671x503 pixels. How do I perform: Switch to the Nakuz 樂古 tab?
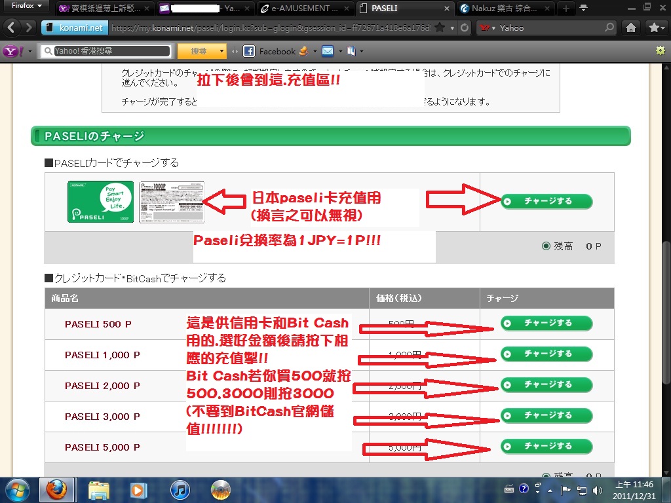pyautogui.click(x=503, y=9)
